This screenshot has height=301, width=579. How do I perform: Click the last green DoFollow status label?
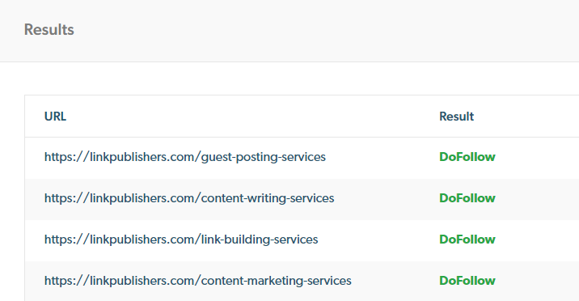tap(467, 281)
